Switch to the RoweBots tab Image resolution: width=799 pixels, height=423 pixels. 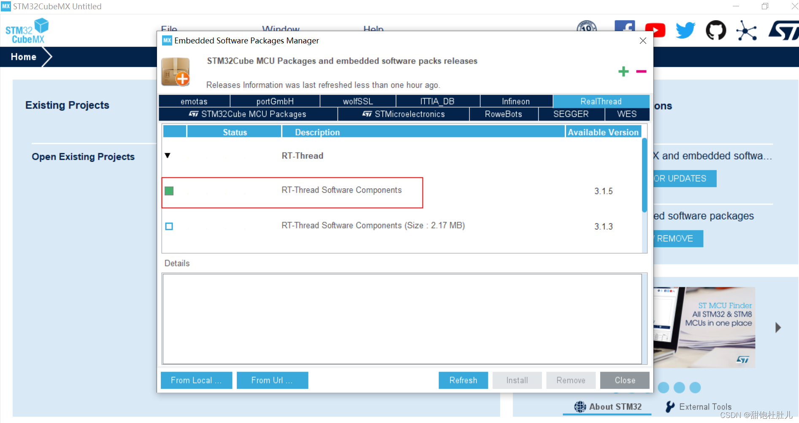504,114
